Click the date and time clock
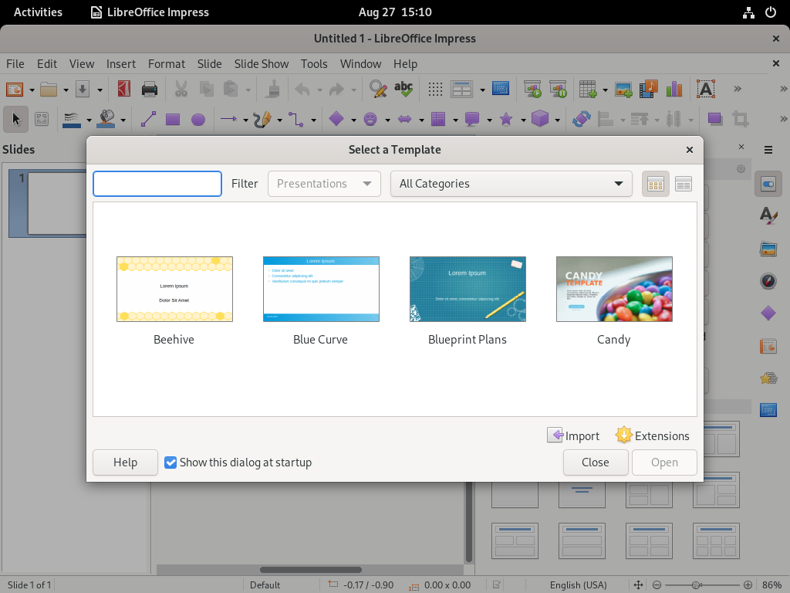Viewport: 790px width, 593px height. (395, 12)
